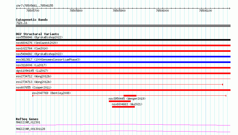Click ruler position 78506100
The height and width of the screenshot is (135, 238).
pyautogui.click(x=206, y=11)
